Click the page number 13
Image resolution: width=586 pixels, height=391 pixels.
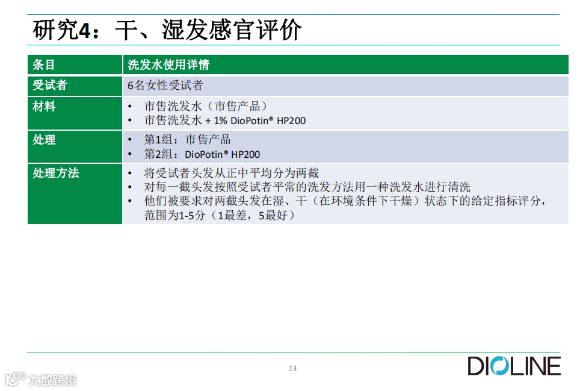coord(292,368)
